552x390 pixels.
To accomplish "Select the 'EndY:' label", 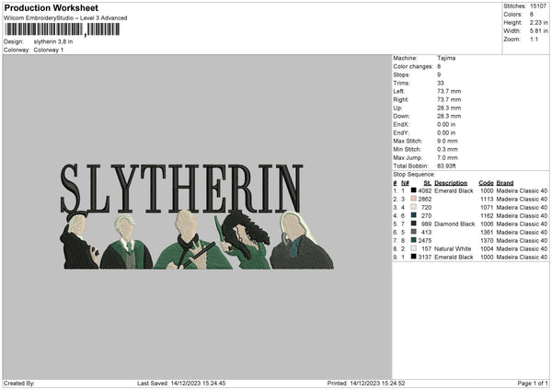I will point(401,132).
